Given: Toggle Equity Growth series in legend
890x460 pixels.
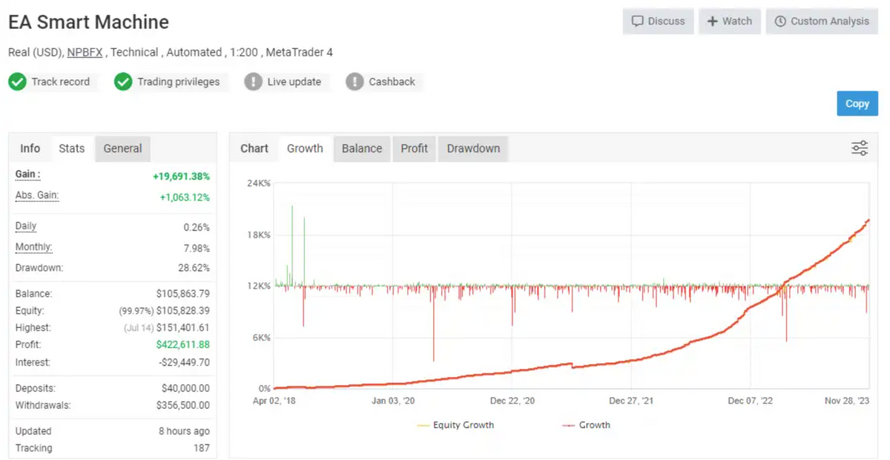Looking at the screenshot, I should pyautogui.click(x=455, y=425).
